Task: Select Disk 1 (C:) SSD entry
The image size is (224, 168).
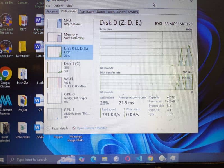Action: coord(69,67)
